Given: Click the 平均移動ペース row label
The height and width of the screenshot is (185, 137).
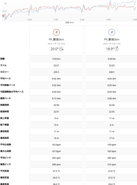Looking at the screenshot, I should pyautogui.click(x=7, y=85).
